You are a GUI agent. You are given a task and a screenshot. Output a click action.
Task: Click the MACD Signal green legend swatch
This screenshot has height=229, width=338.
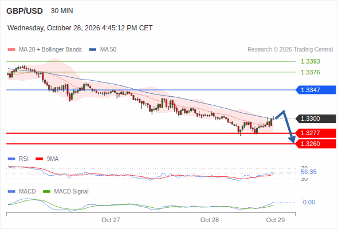46,192
